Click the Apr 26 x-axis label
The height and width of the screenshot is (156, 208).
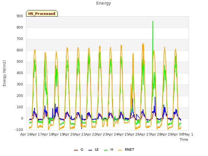tap(134, 134)
